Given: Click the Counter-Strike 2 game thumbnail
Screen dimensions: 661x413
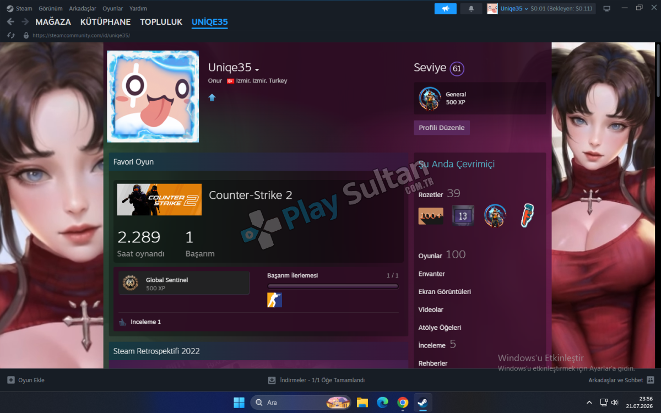Looking at the screenshot, I should tap(159, 200).
